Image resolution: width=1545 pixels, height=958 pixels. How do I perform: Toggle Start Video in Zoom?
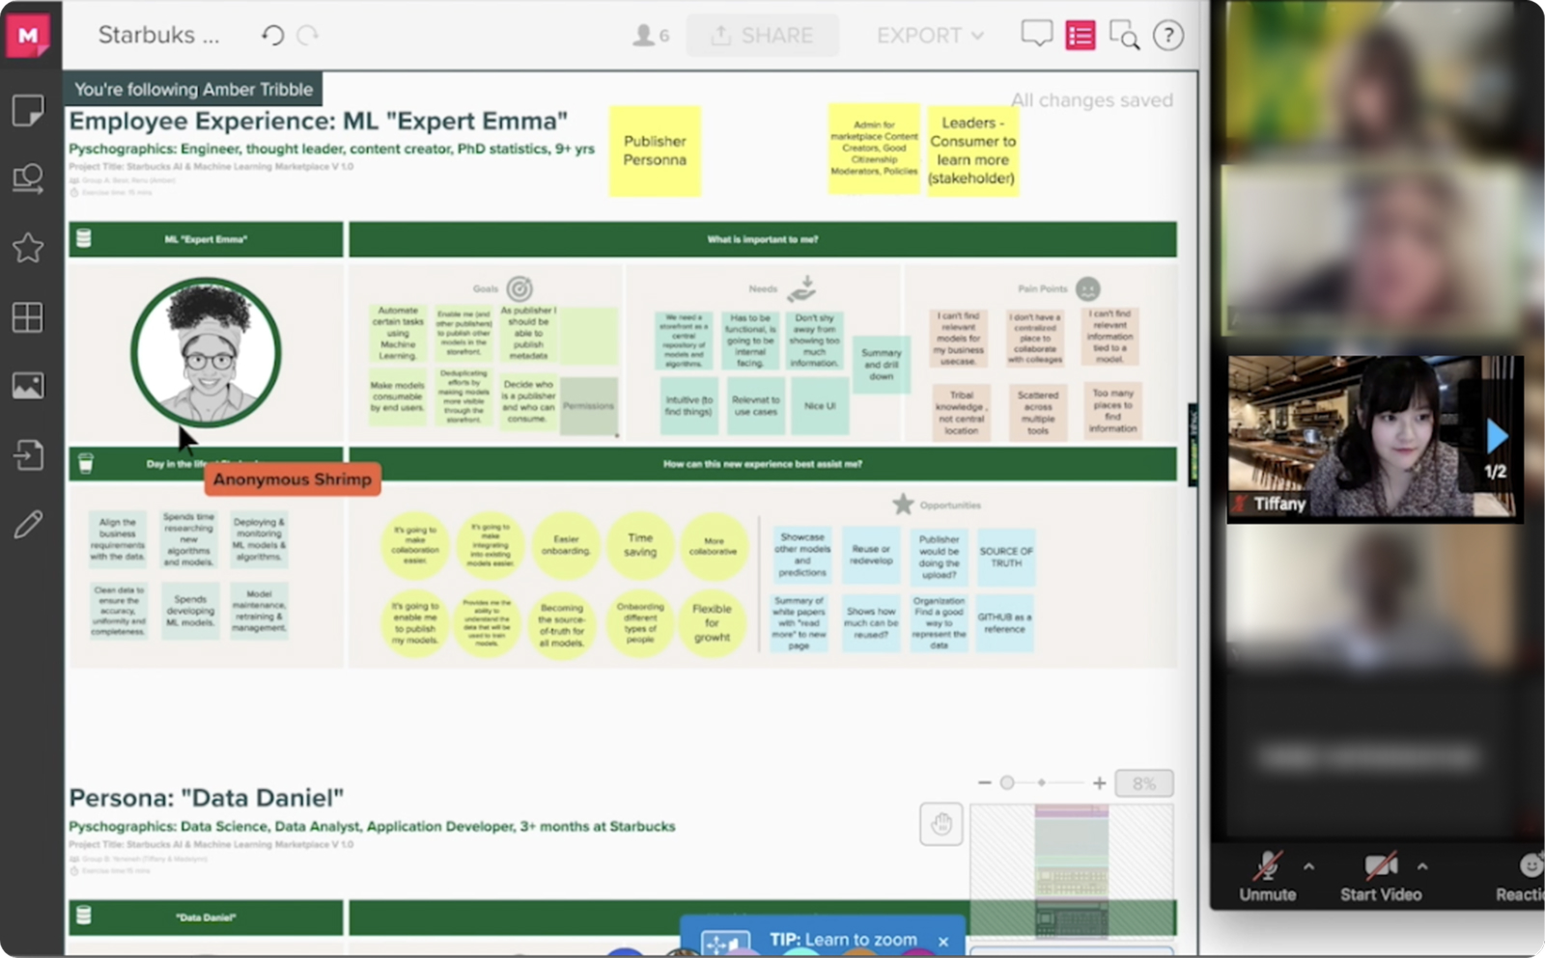coord(1380,876)
